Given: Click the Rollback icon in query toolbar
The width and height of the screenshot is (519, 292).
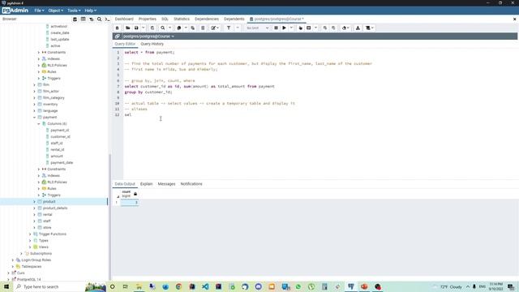Looking at the screenshot, I should coord(333,28).
